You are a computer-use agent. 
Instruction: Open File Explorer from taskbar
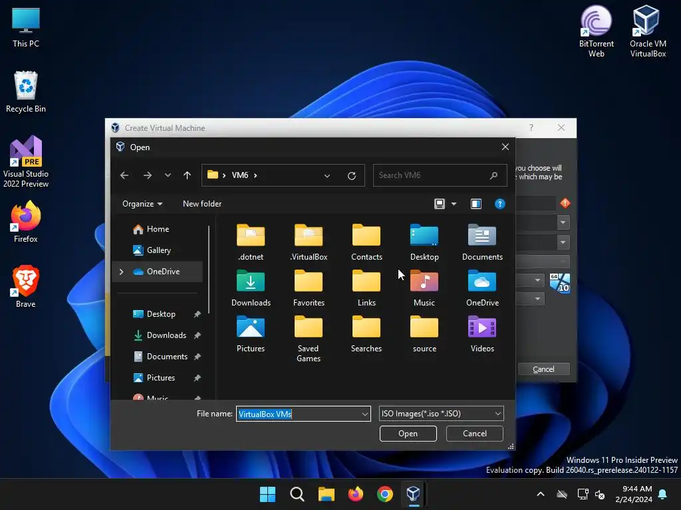click(326, 494)
